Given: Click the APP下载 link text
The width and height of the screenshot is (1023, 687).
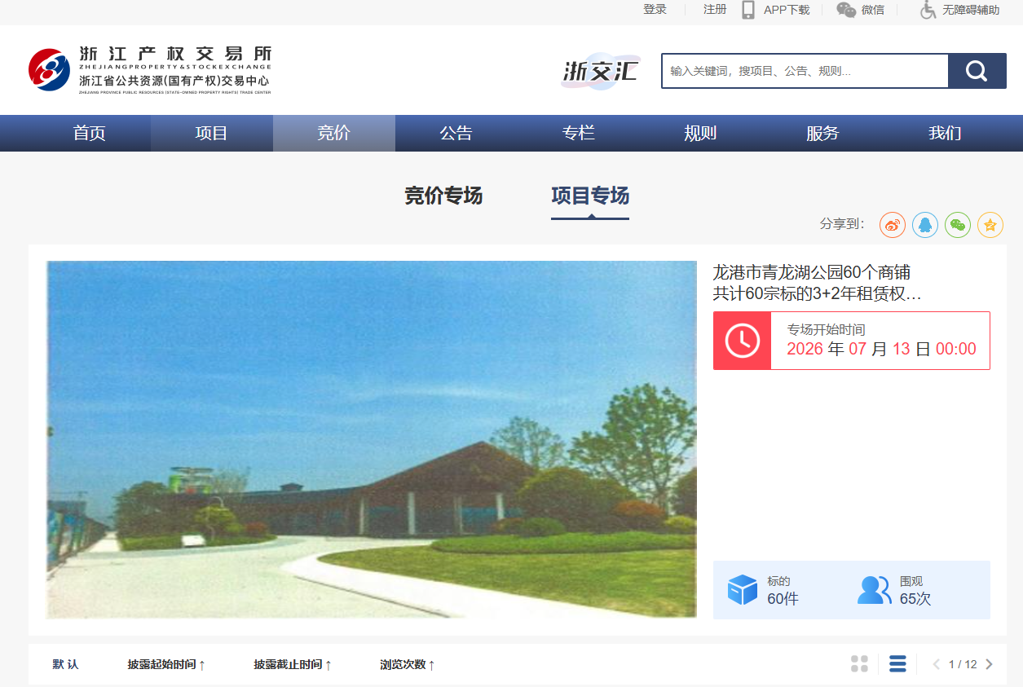Looking at the screenshot, I should (x=787, y=10).
